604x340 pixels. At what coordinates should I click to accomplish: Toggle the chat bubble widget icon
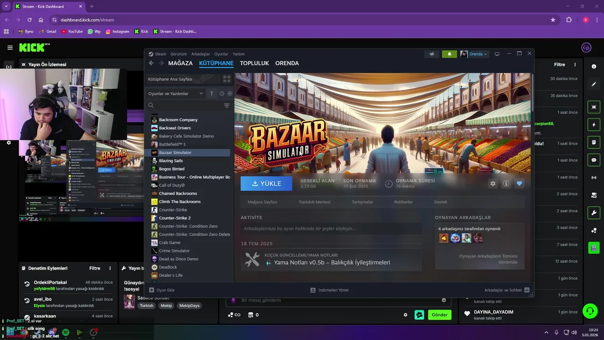point(594,160)
